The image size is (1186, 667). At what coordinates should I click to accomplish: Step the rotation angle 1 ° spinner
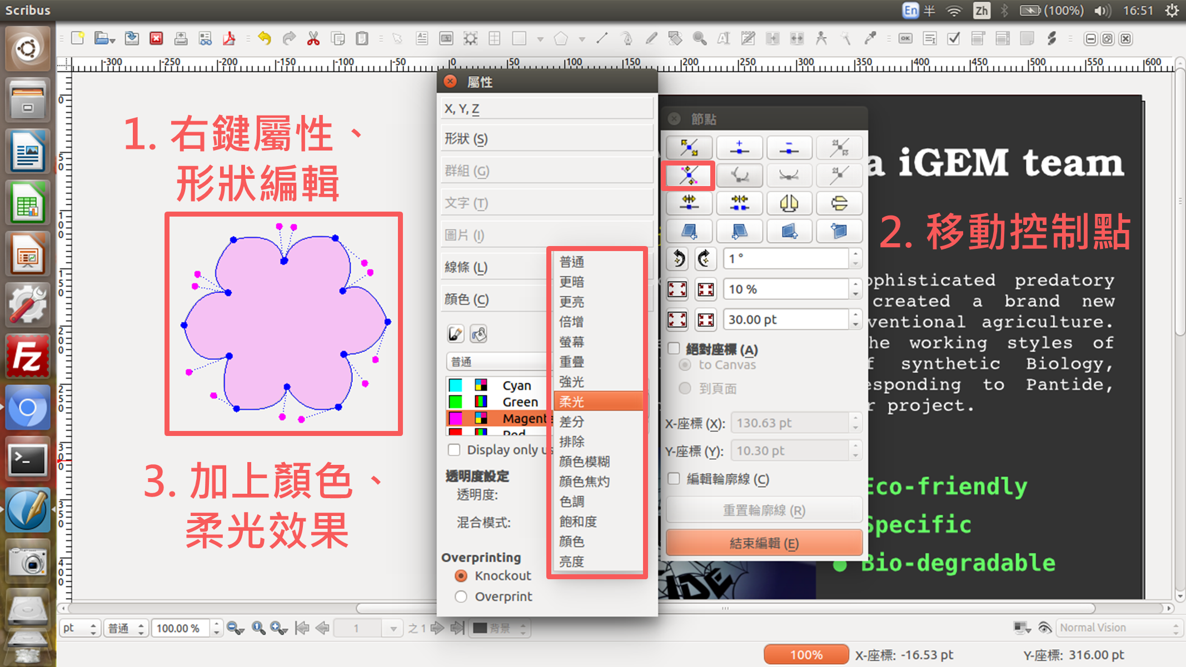point(855,258)
